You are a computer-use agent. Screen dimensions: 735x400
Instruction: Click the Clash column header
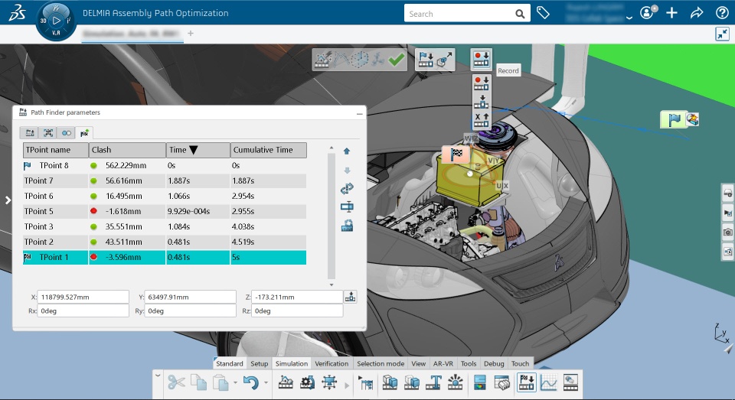coord(127,150)
